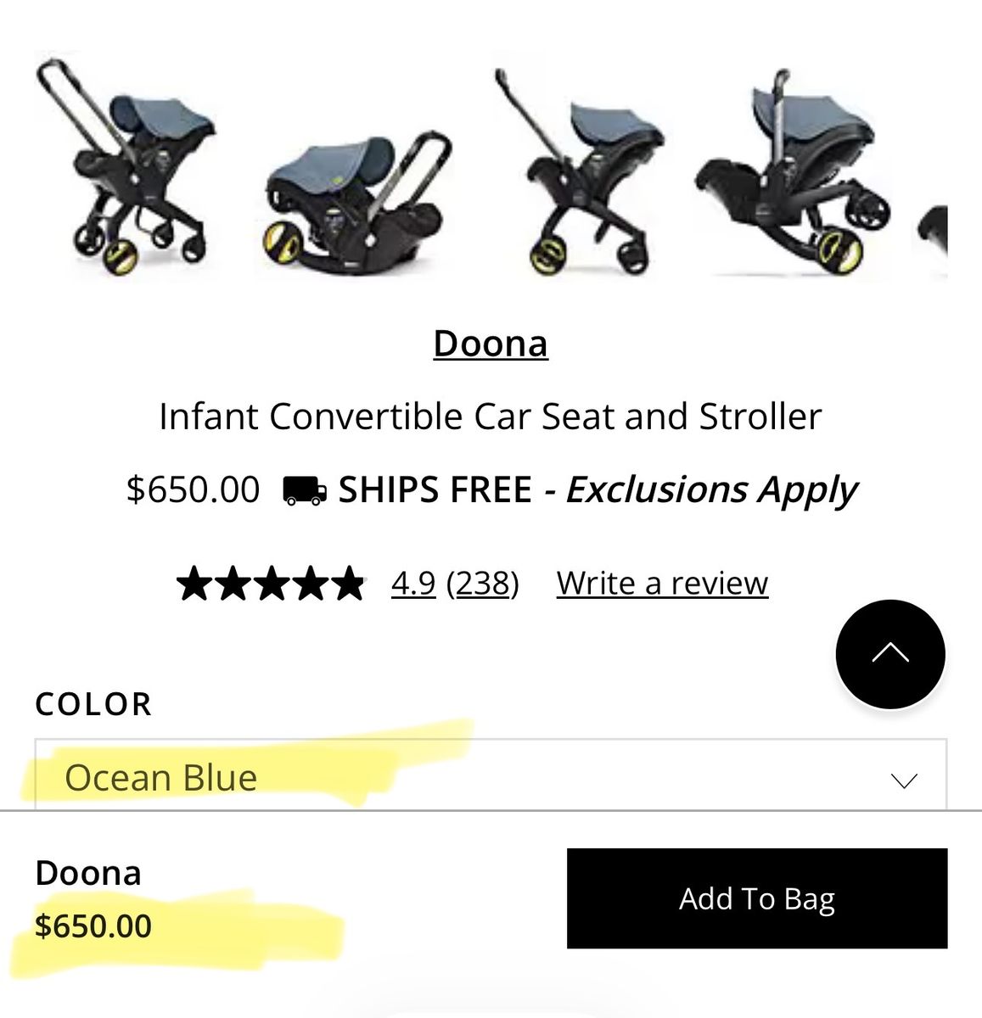Select the fourth car seat thumbnail
982x1018 pixels.
click(x=791, y=170)
